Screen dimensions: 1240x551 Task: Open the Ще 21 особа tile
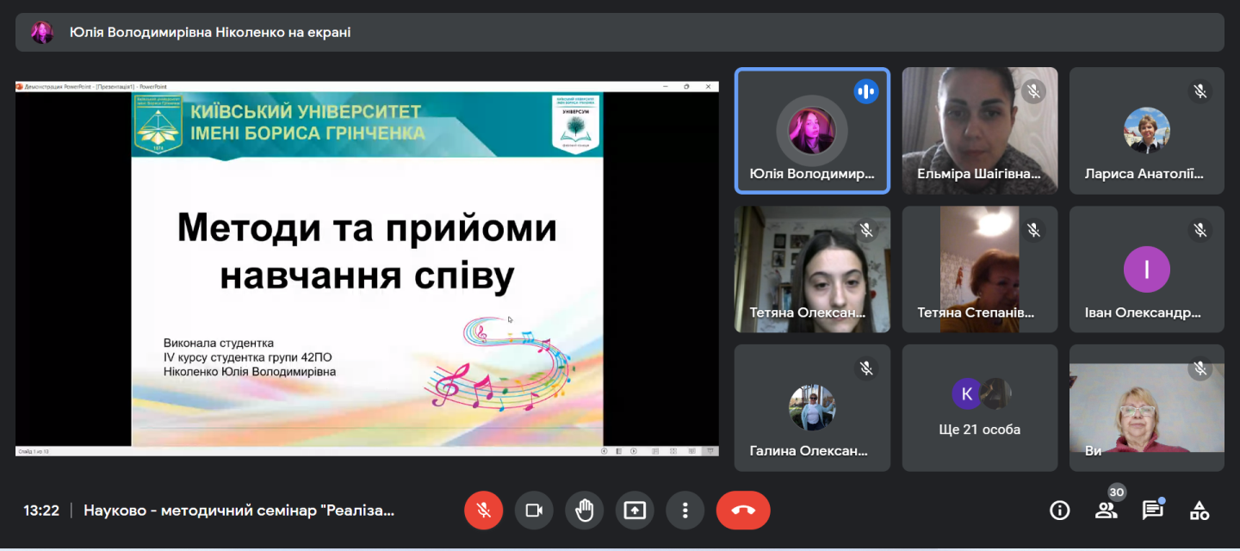(980, 408)
